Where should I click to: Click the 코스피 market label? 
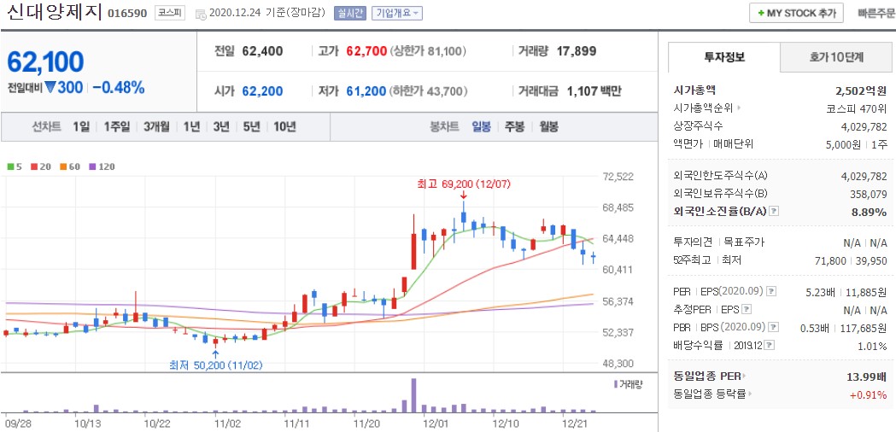click(x=170, y=13)
